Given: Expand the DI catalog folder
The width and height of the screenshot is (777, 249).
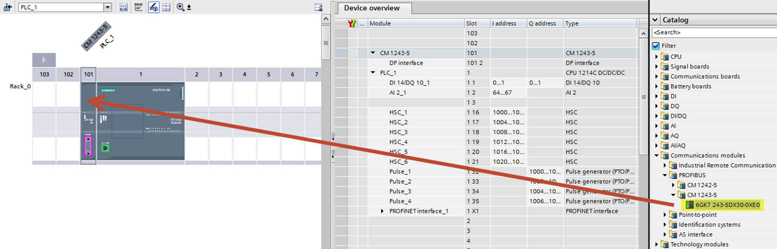Looking at the screenshot, I should 657,96.
